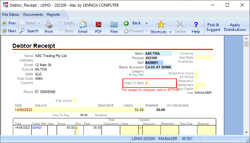Click the scrollbar up arrow
This screenshot has width=250, height=143.
(246, 39)
